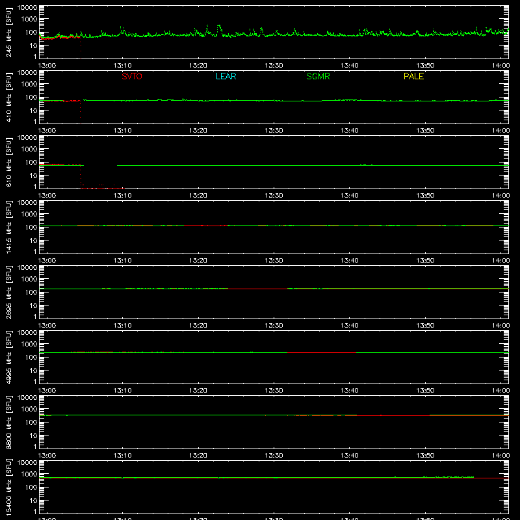Select the "2695 MHz [SFU]" axis title
The image size is (520, 520).
coord(8,292)
